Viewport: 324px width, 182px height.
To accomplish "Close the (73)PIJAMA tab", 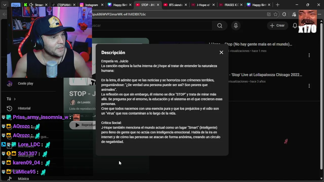I will (74, 5).
